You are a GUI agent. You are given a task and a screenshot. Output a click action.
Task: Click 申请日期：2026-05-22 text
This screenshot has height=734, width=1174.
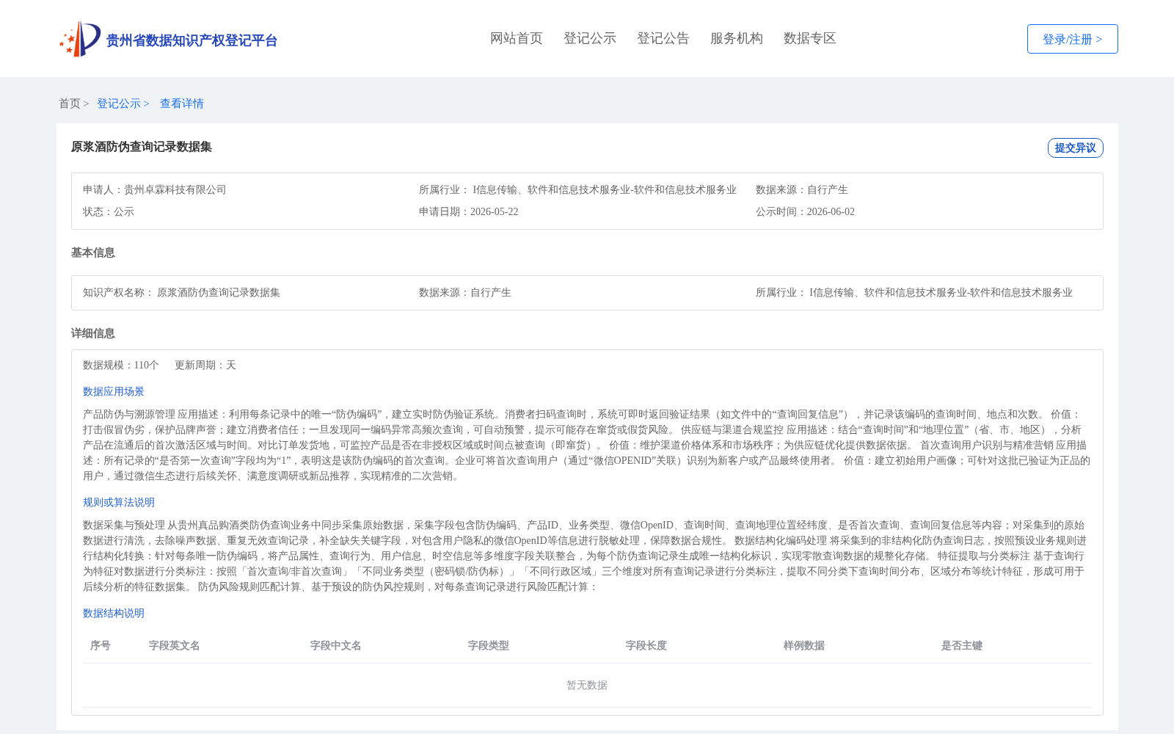pyautogui.click(x=469, y=211)
